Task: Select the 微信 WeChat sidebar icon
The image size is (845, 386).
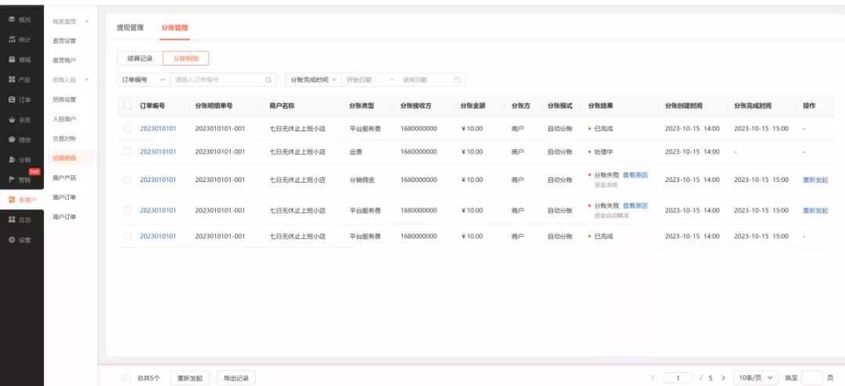Action: click(12, 139)
